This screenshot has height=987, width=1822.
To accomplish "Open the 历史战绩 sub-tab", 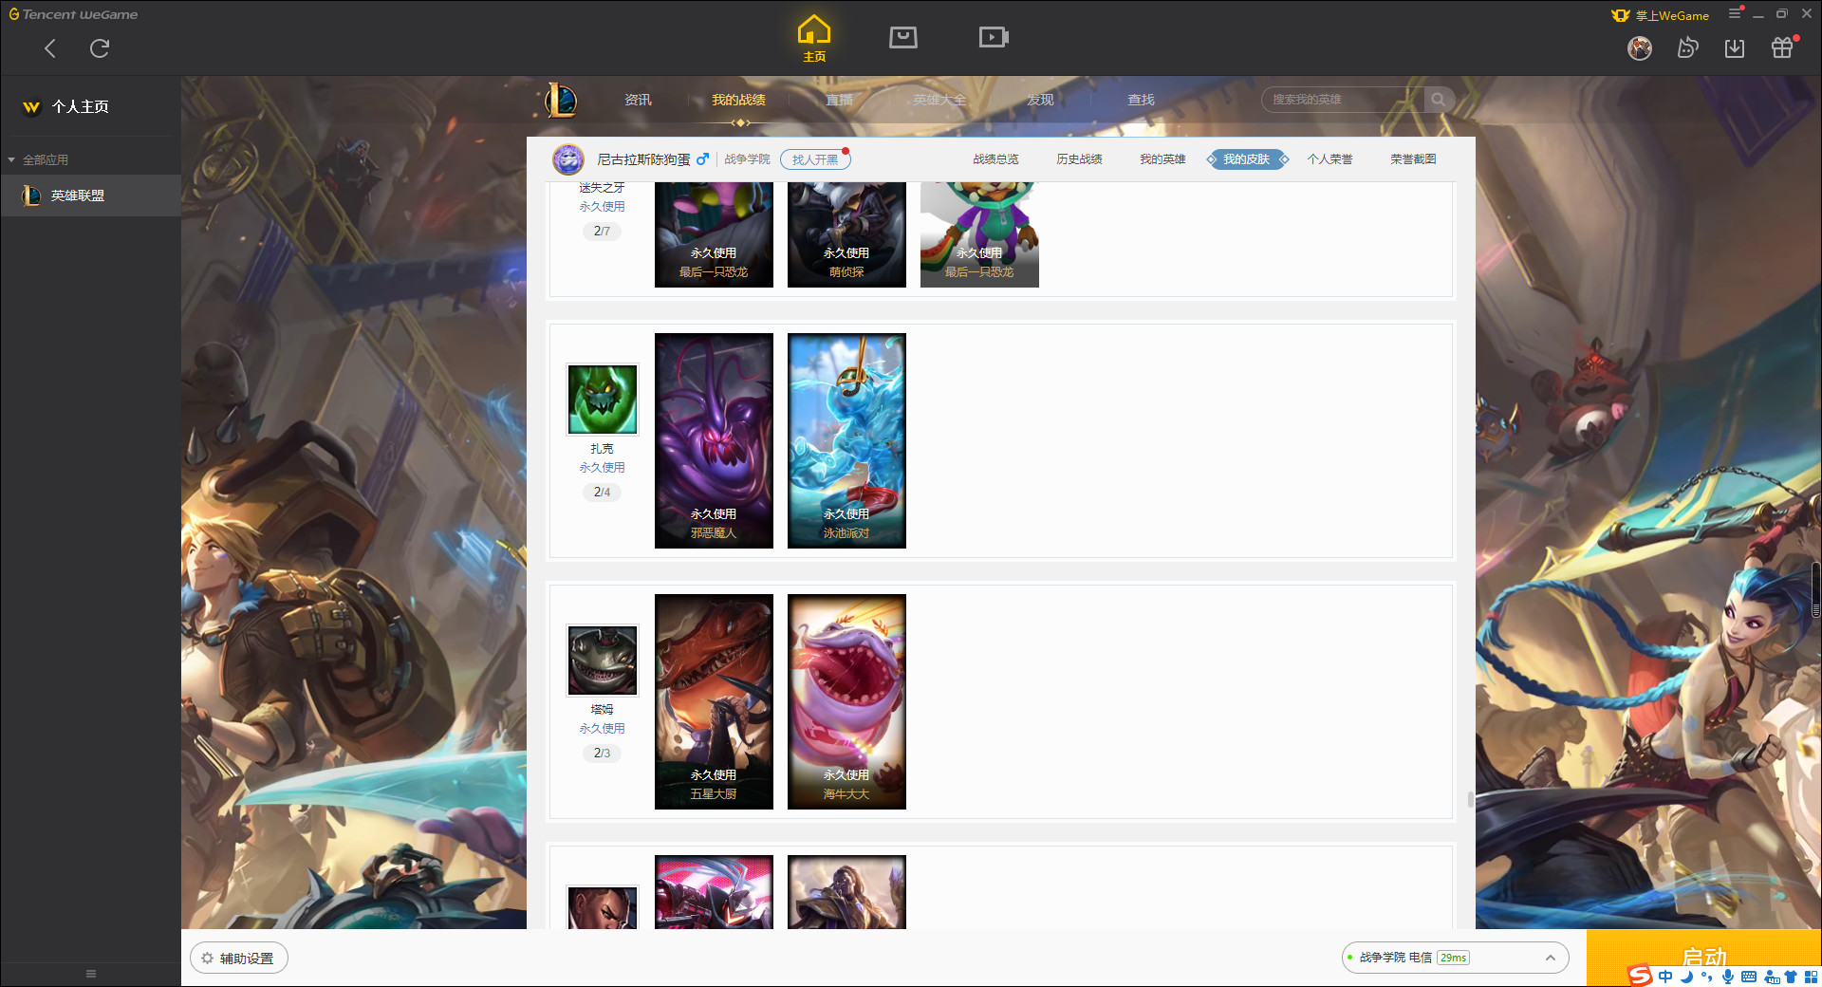I will coord(1079,159).
